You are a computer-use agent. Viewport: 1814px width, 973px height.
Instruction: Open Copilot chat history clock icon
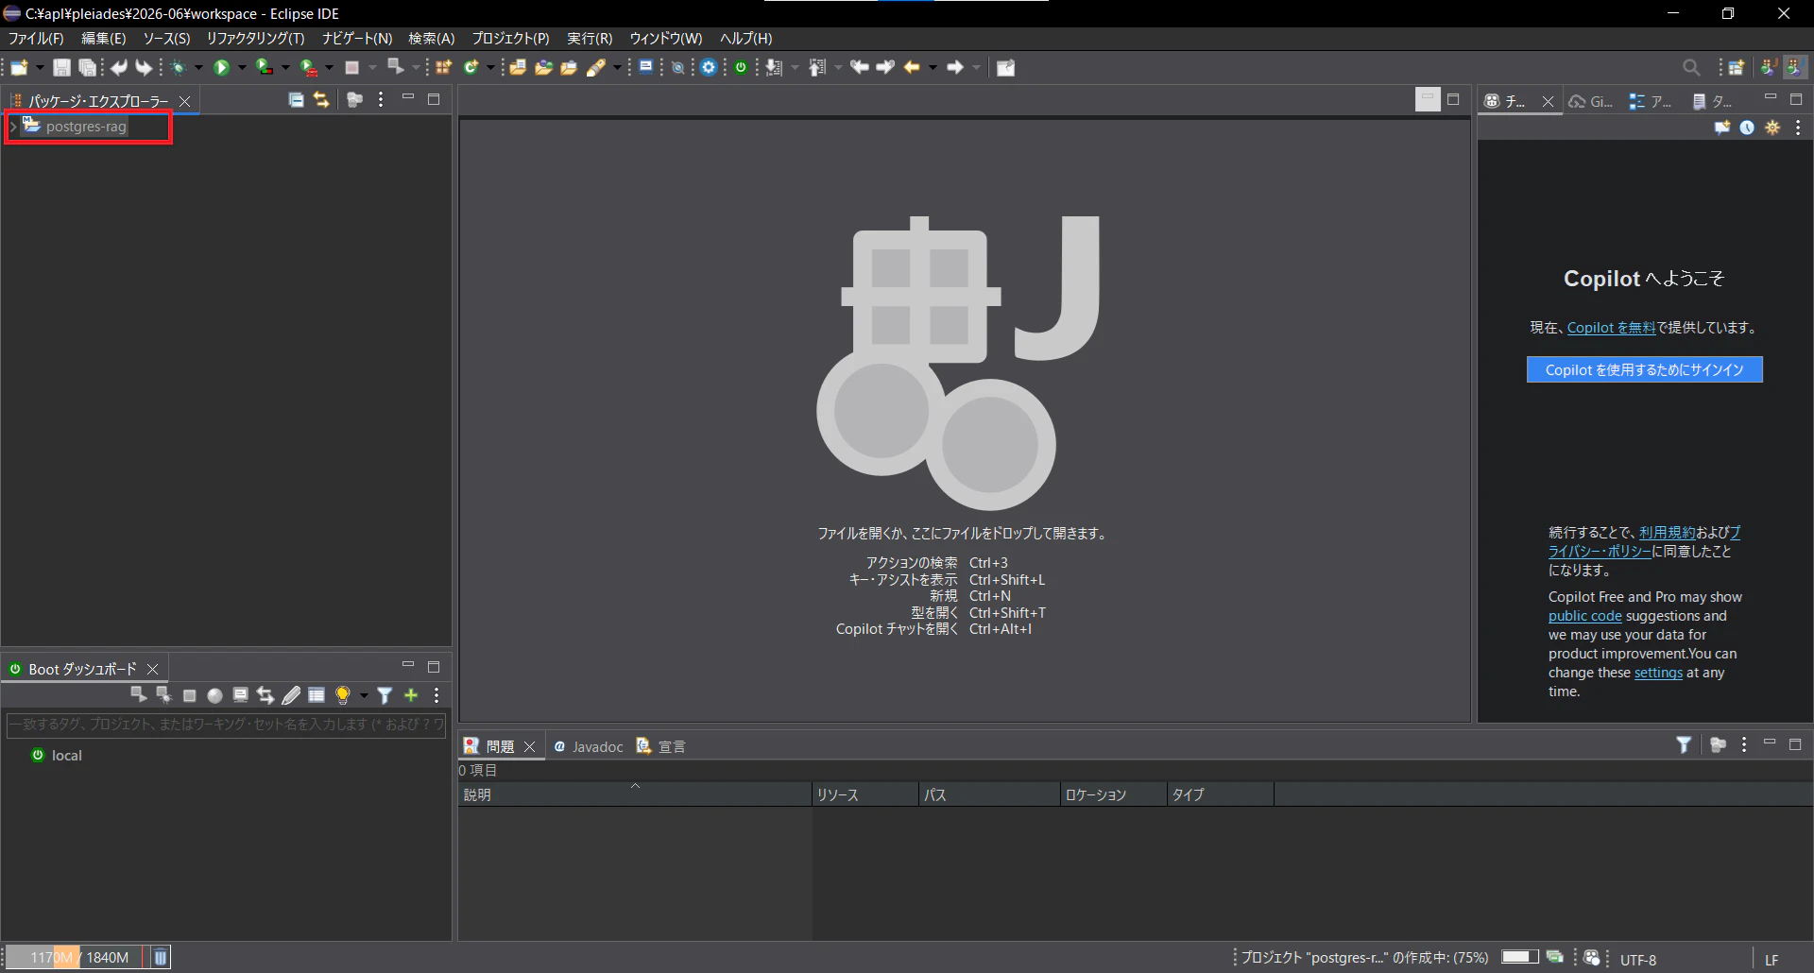[1747, 128]
